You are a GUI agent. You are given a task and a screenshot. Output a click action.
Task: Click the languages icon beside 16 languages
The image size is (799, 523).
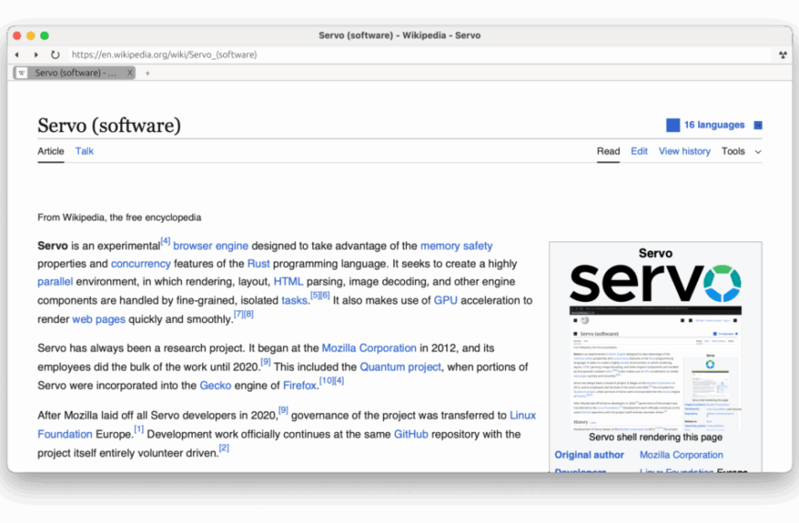click(x=672, y=125)
